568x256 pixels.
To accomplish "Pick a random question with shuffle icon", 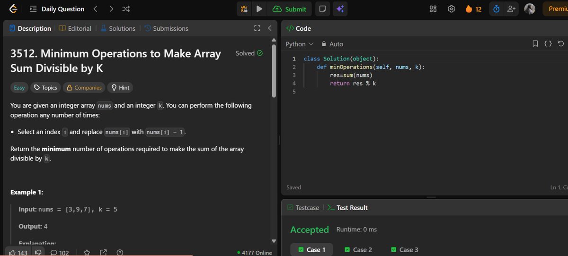I will (126, 9).
